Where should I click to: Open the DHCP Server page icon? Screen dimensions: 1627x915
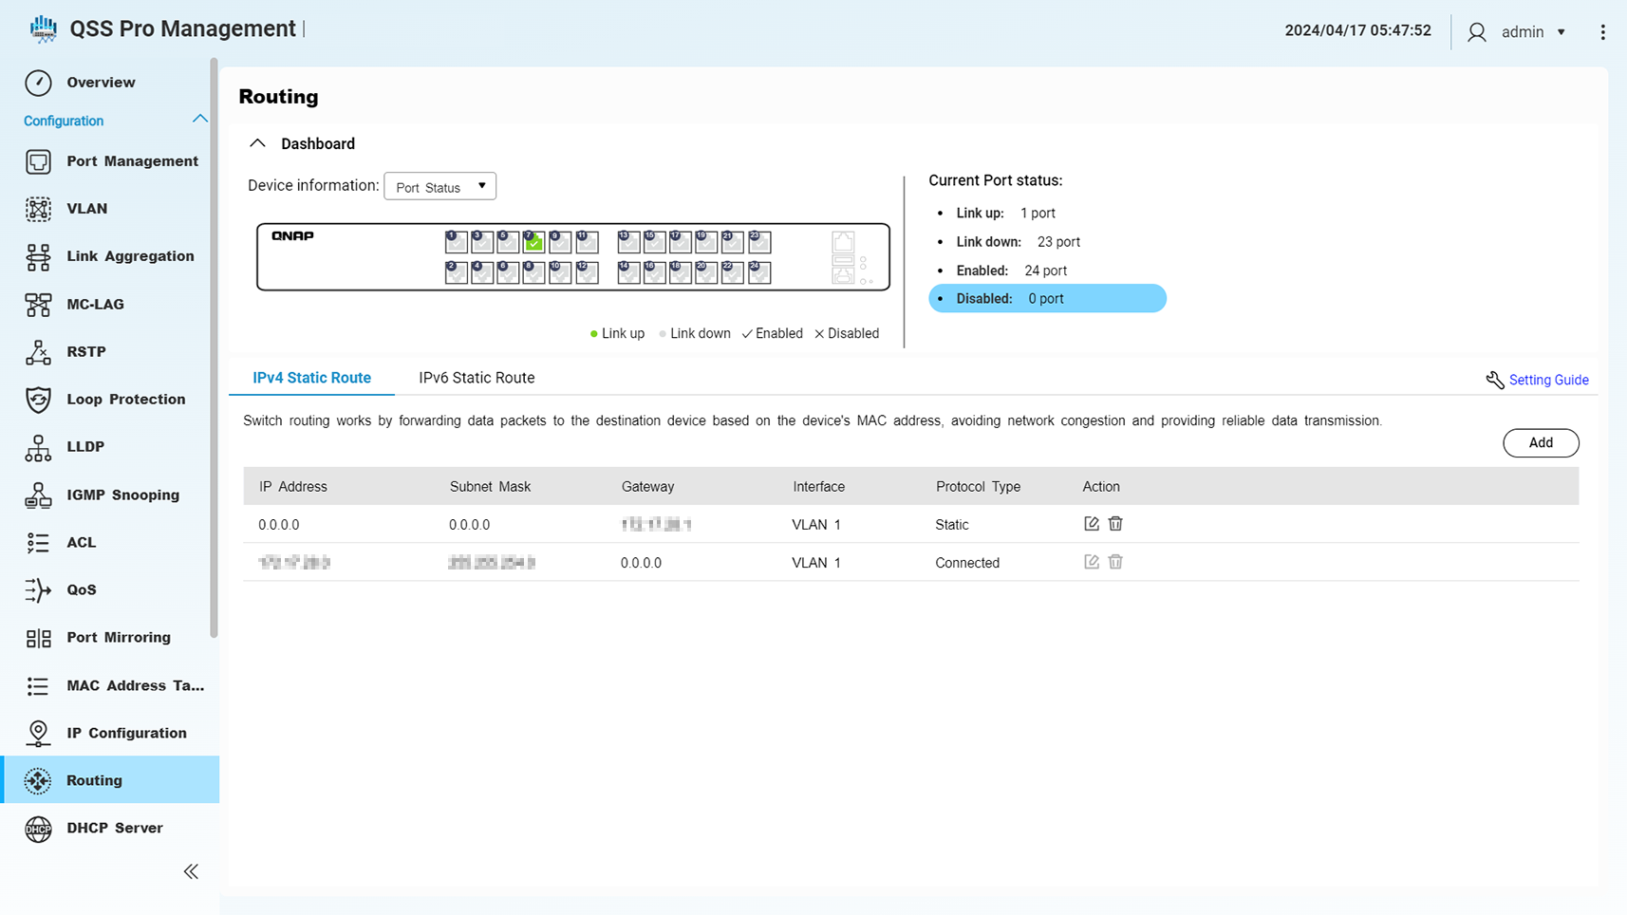click(38, 828)
